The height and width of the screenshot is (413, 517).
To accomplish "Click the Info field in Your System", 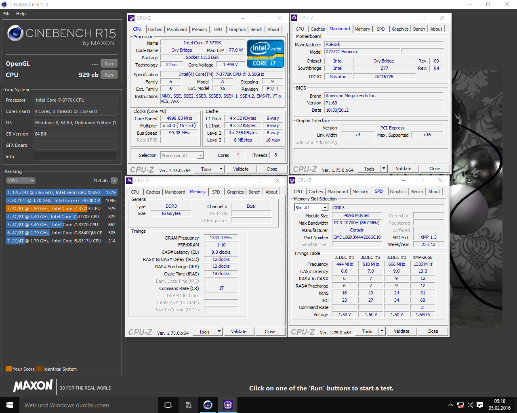I will (75, 156).
